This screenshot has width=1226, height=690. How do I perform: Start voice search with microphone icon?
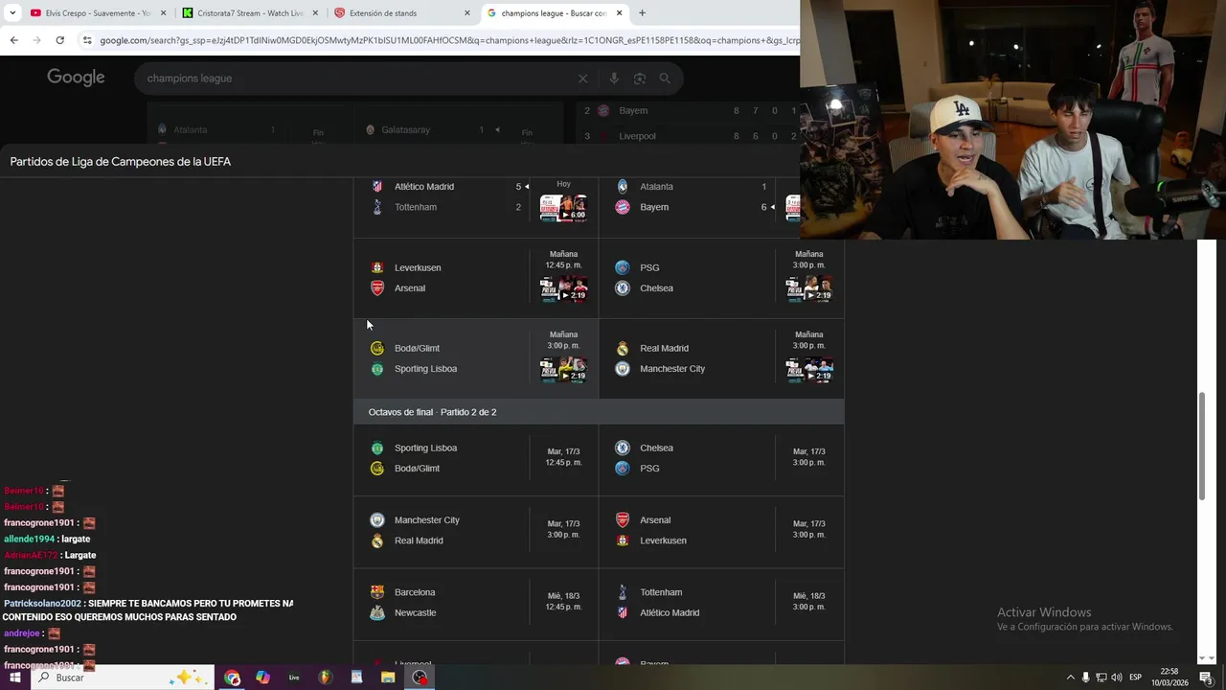tap(614, 79)
